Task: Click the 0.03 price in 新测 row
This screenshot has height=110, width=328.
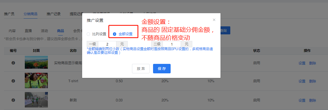Action: coord(119,100)
